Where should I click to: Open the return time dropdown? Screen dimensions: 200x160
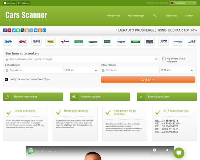tap(177, 70)
